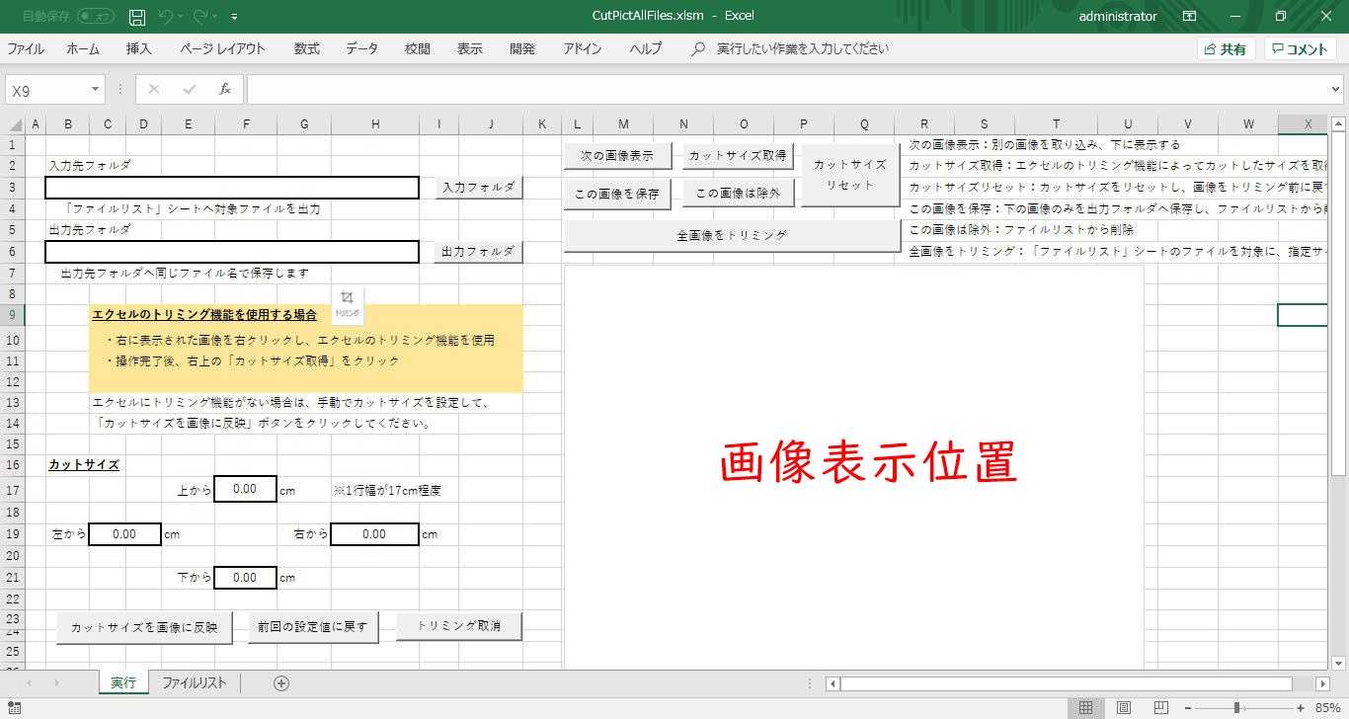This screenshot has height=719, width=1349.
Task: Open the 表示 ribbon tab
Action: [470, 48]
